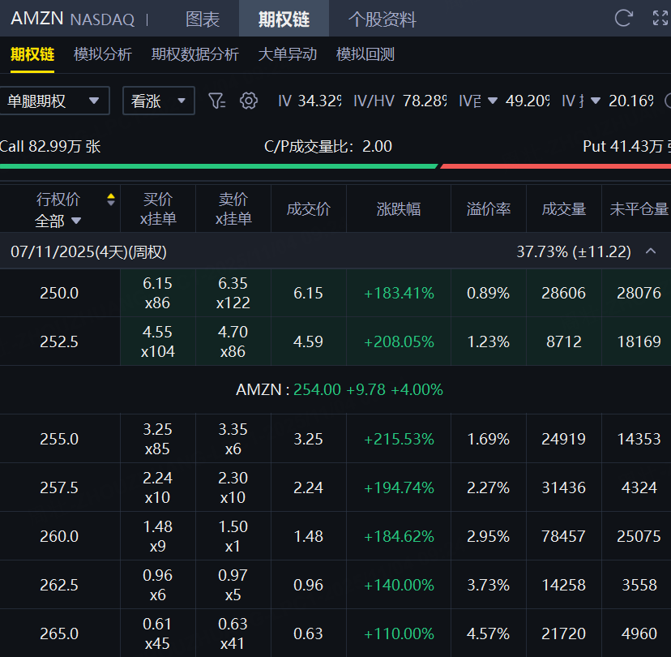Click AMZN ticker symbol
The height and width of the screenshot is (657, 671).
(x=36, y=19)
